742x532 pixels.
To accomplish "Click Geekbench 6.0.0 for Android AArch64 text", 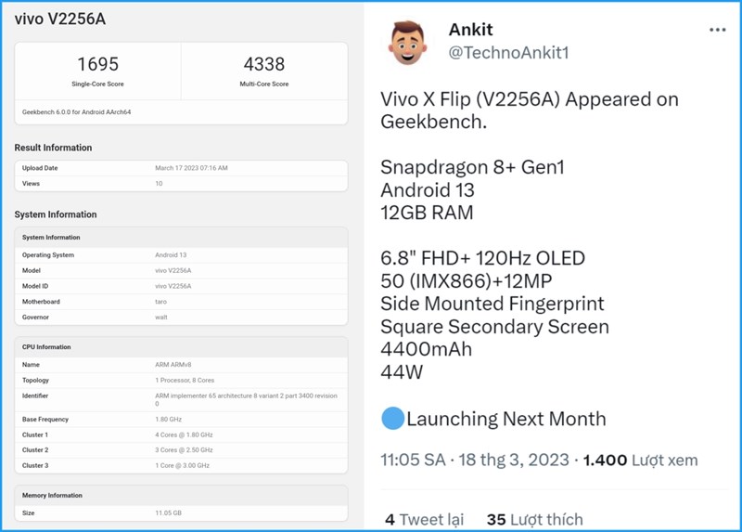I will [x=76, y=112].
